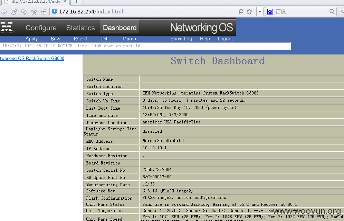The height and width of the screenshot is (221, 344).
Task: Click the Time and date value 18:50:06
Action: coord(165,115)
